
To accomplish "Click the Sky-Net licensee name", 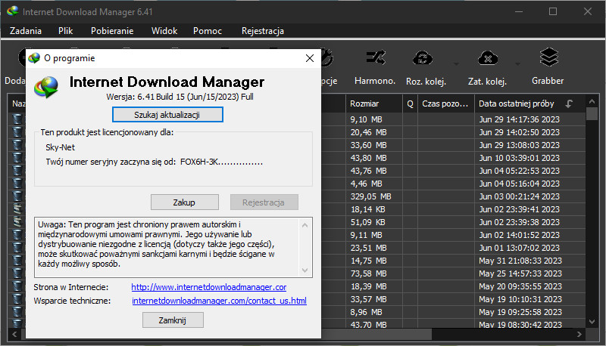I will coord(61,147).
